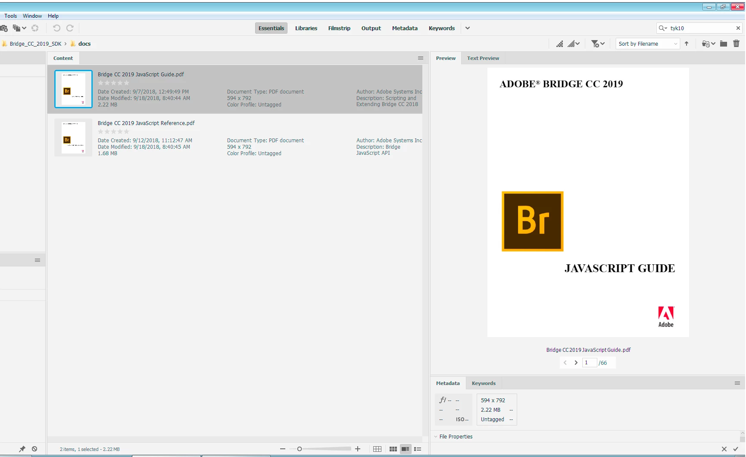Open the search options magnifier dropdown
This screenshot has height=457, width=746.
tap(663, 28)
